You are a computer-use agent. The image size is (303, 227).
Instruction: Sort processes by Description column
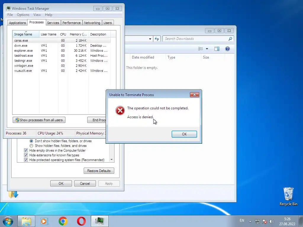[99, 34]
